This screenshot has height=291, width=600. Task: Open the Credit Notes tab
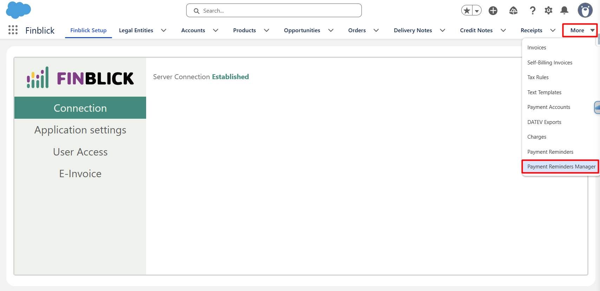coord(476,30)
